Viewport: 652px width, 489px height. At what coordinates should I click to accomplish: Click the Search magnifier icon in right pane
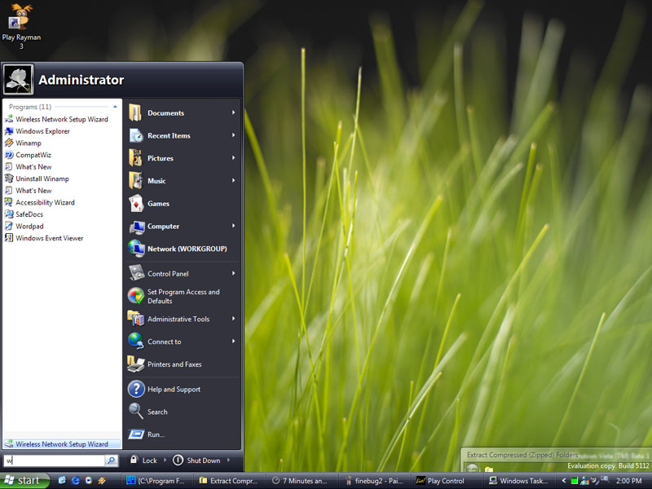pos(135,412)
